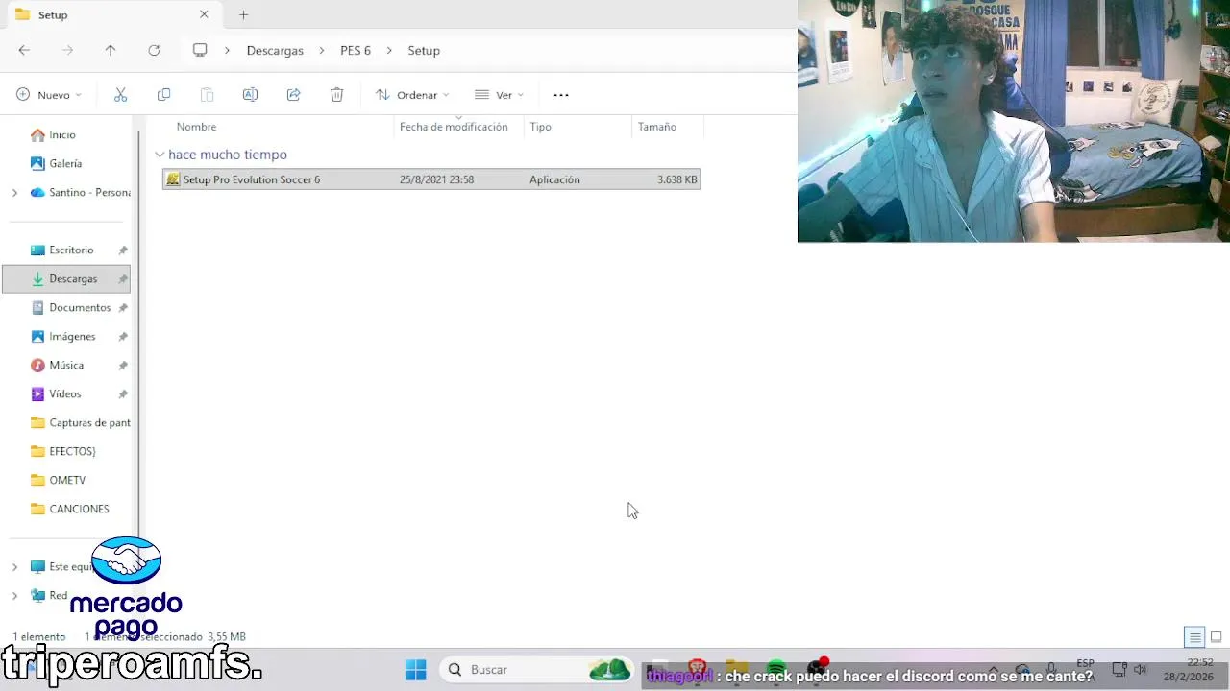
Task: Open the OMETV folder in sidebar
Action: pyautogui.click(x=58, y=480)
